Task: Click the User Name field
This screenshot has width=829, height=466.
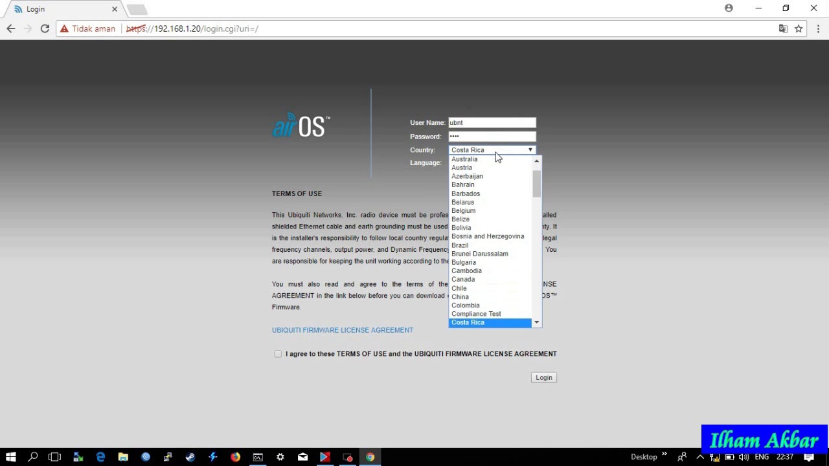Action: (x=492, y=122)
